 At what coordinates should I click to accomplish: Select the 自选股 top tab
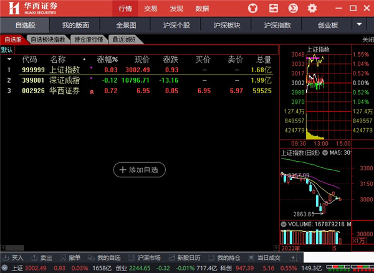25,25
